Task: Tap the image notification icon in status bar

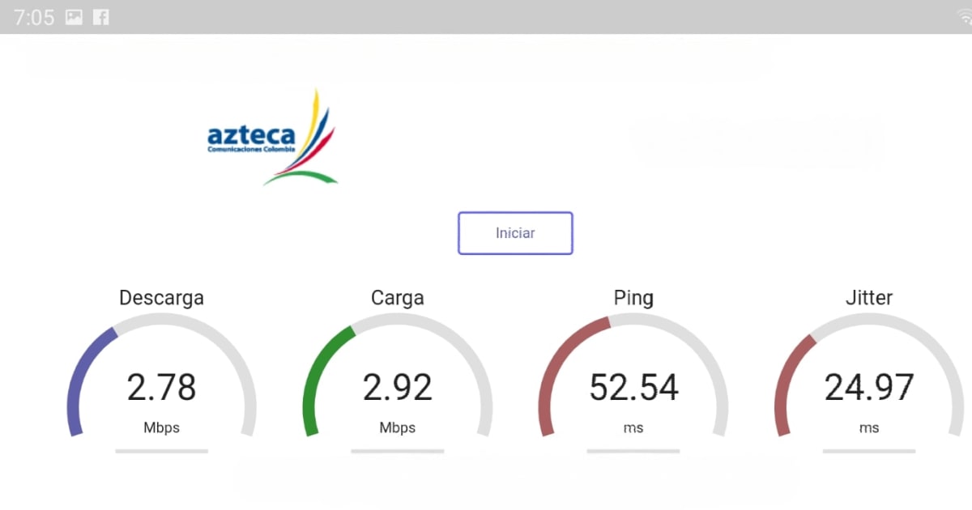Action: pyautogui.click(x=73, y=16)
